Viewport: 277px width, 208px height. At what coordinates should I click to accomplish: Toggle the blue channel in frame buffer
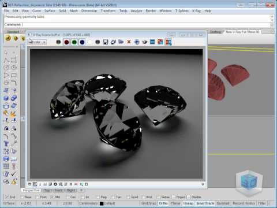[82, 42]
